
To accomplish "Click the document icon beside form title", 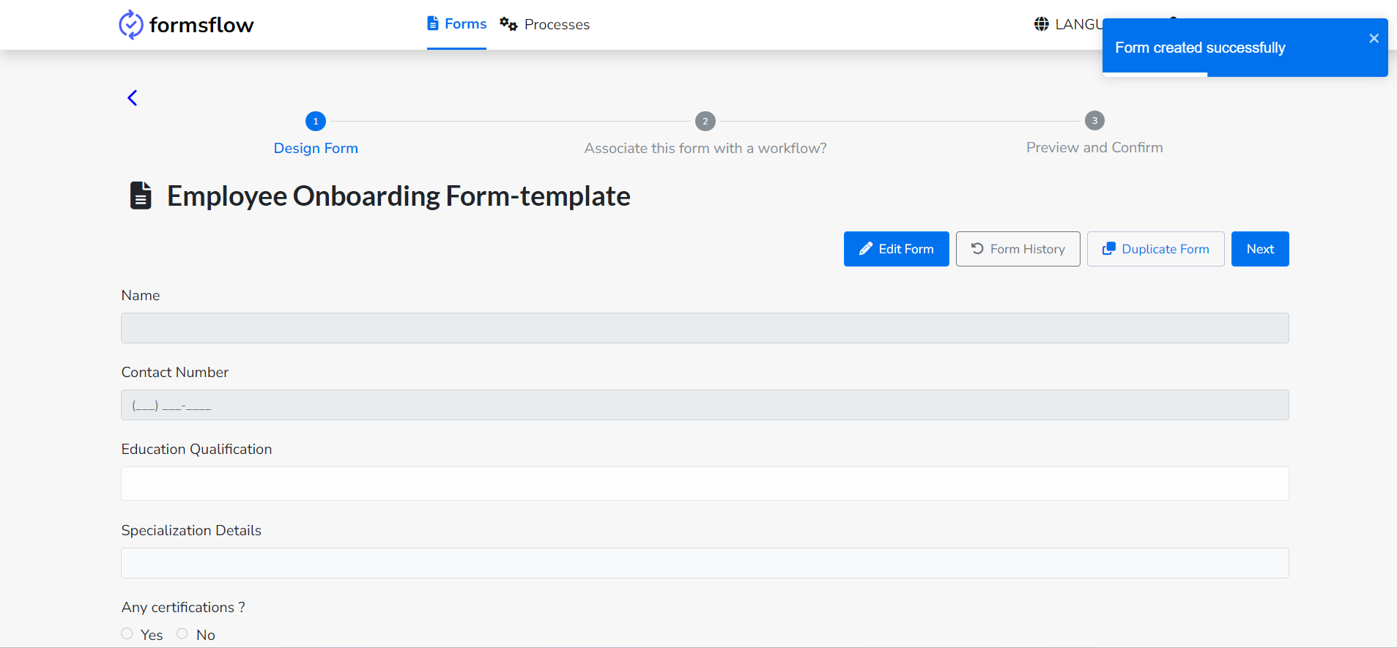I will tap(141, 195).
